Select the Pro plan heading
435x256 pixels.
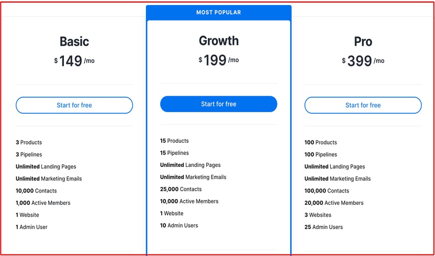click(363, 41)
